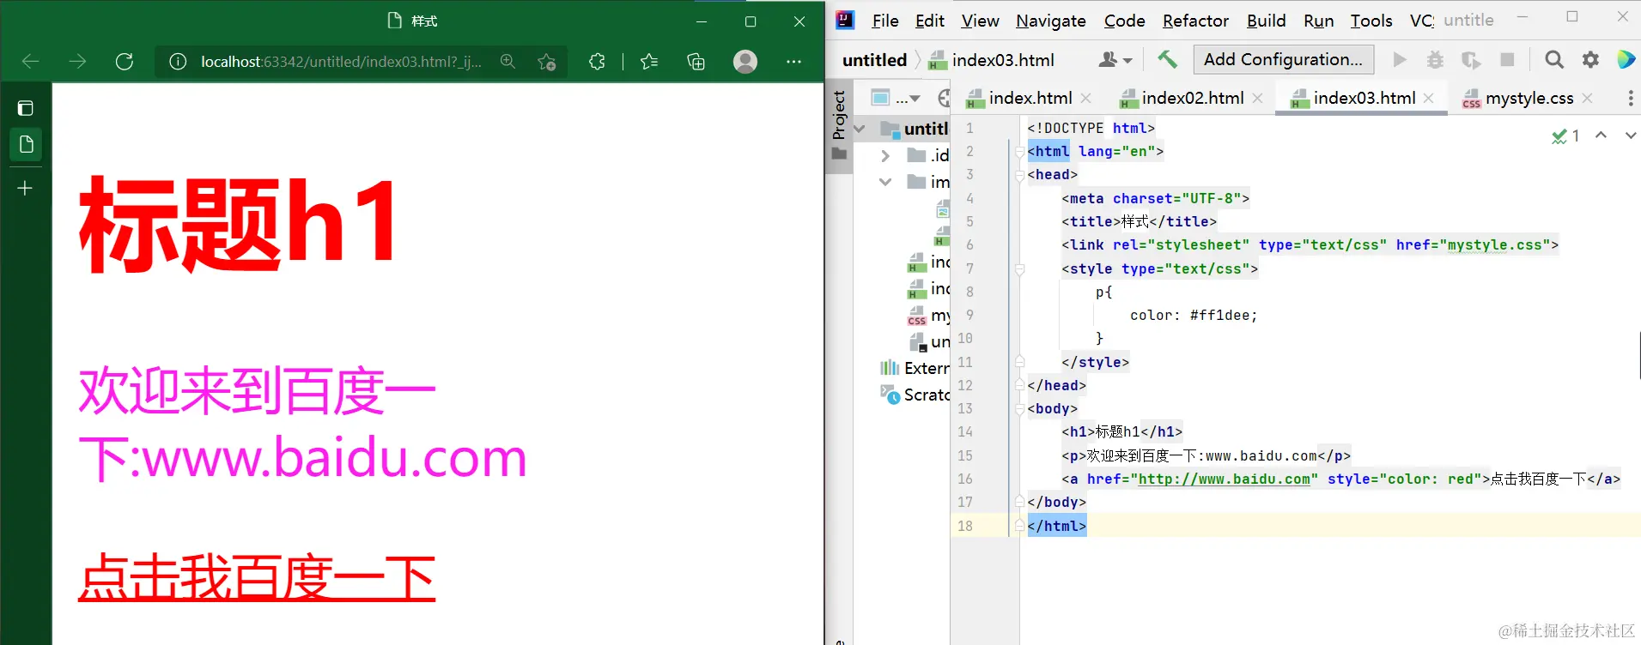Screen dimensions: 1641x645
Task: Close the index03.html tab
Action: point(1428,98)
